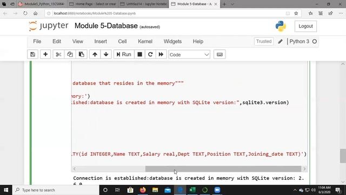Open a new browser tab

click(224, 4)
